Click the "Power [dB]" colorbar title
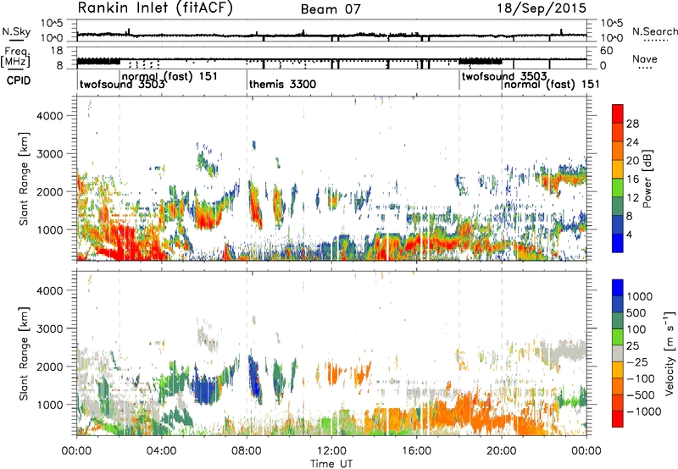 tap(647, 179)
